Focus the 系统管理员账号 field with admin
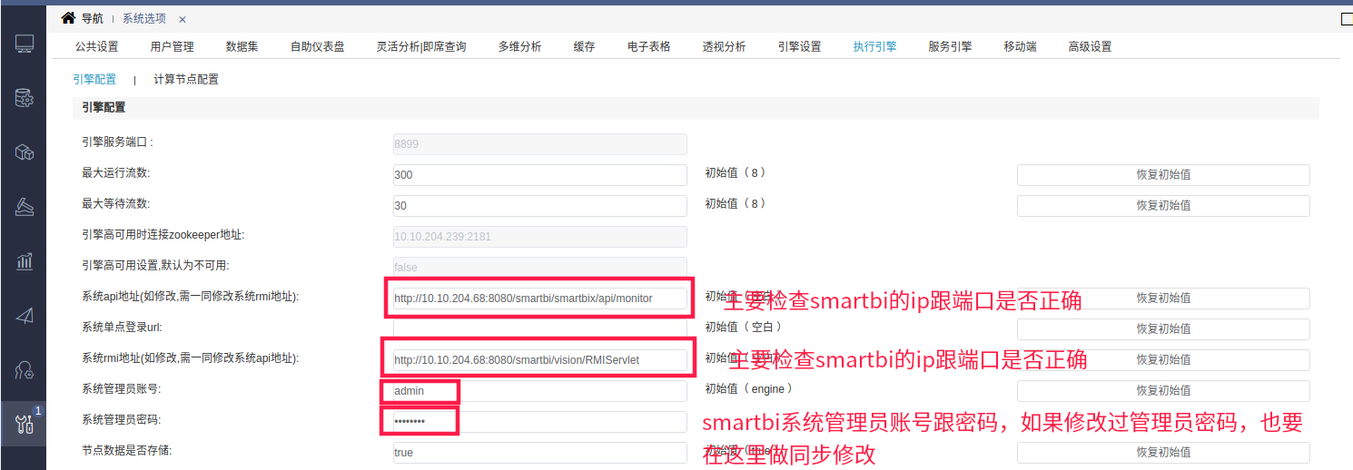This screenshot has width=1353, height=470. (x=539, y=390)
